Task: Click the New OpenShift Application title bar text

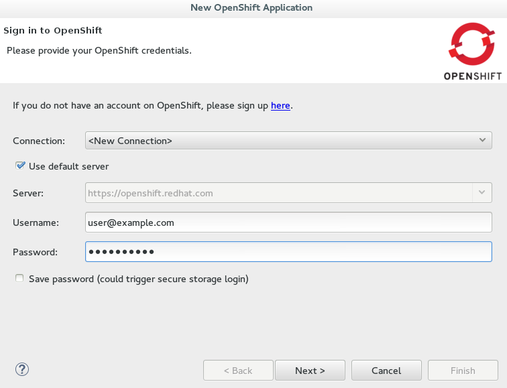Action: tap(251, 8)
